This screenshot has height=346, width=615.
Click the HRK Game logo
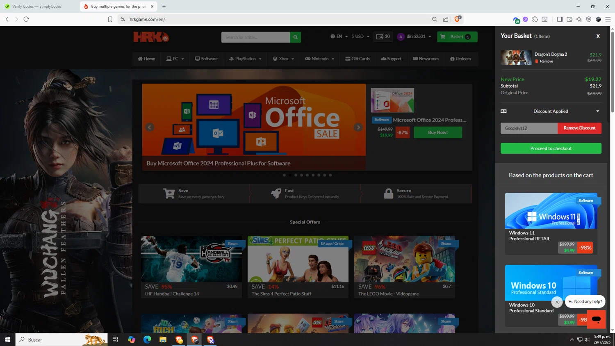151,37
